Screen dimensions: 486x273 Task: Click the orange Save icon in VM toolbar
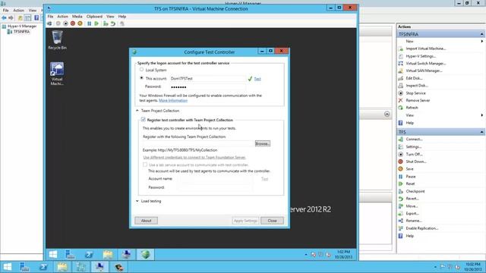[x=80, y=24]
